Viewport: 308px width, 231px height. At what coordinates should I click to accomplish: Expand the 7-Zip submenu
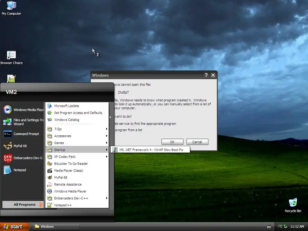(x=77, y=129)
